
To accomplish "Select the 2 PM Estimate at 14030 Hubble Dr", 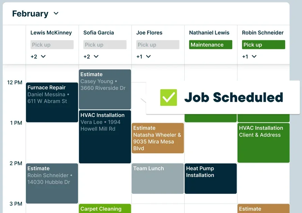I will click(x=52, y=184).
